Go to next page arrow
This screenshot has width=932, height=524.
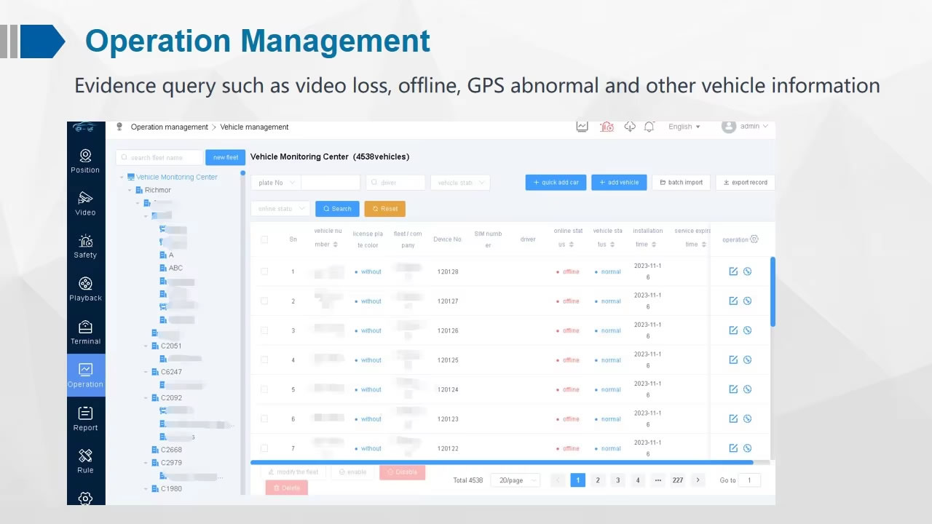click(698, 480)
